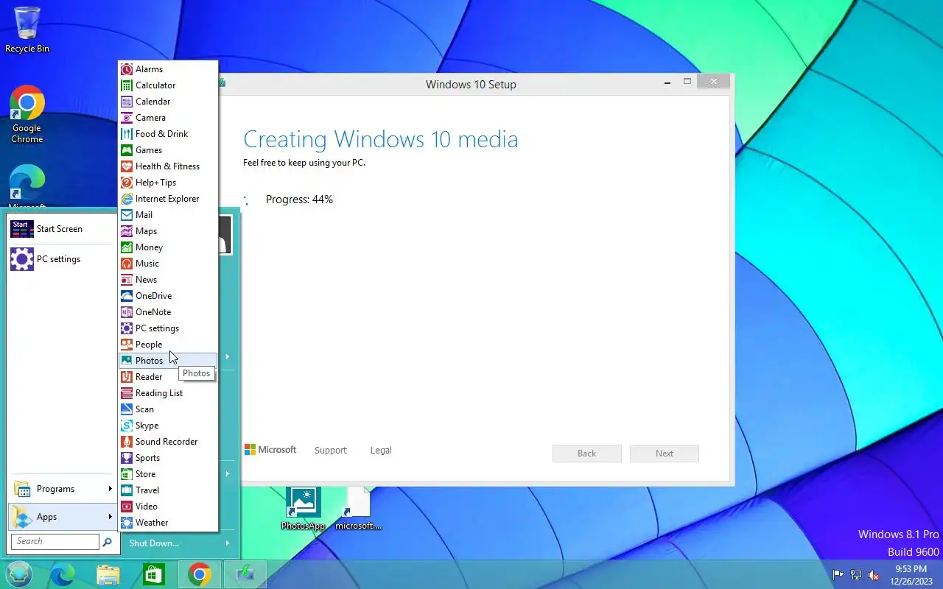Image resolution: width=943 pixels, height=589 pixels.
Task: Choose Travel from the apps list
Action: [168, 490]
